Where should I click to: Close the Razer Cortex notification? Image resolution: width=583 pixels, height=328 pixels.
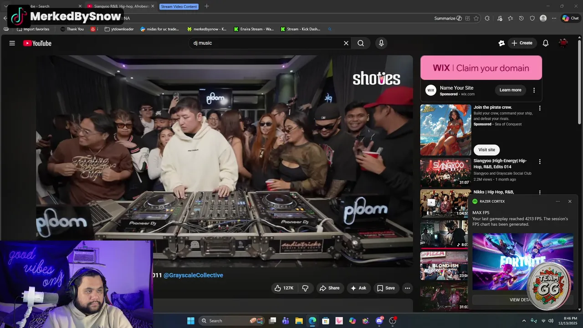[570, 201]
